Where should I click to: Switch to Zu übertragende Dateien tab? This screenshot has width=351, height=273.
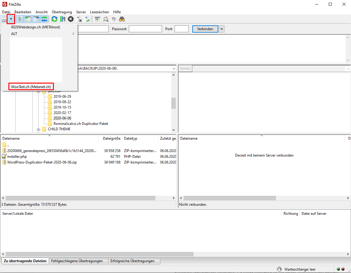click(25, 261)
